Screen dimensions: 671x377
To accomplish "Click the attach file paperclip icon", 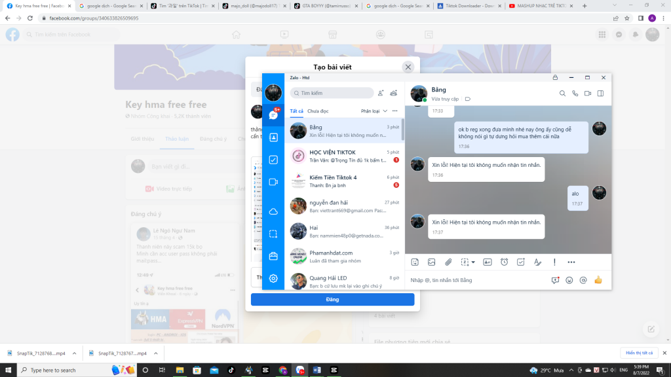I will point(448,262).
